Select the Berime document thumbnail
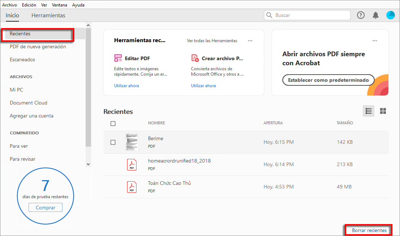This screenshot has height=236, width=400. [132, 142]
